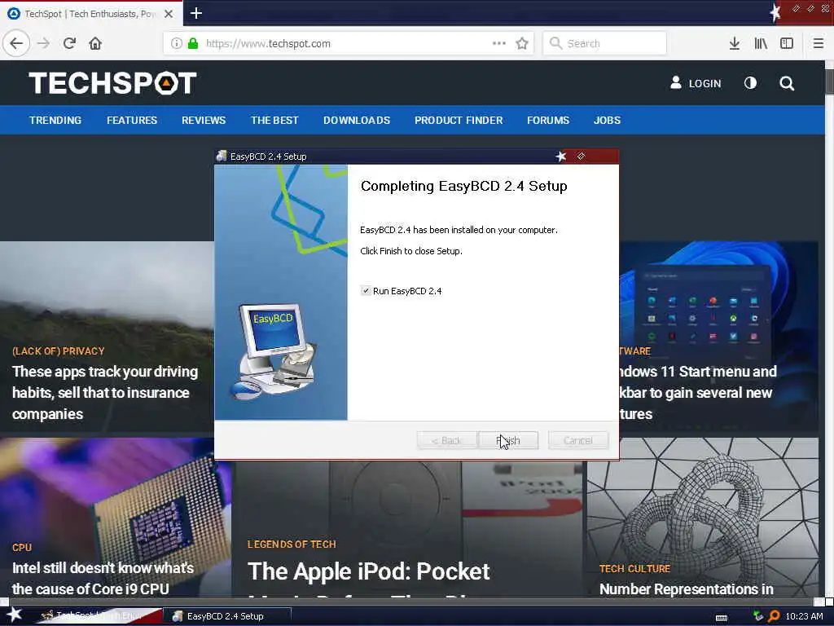Select the TechSpot browser tab
This screenshot has width=834, height=626.
(x=90, y=14)
